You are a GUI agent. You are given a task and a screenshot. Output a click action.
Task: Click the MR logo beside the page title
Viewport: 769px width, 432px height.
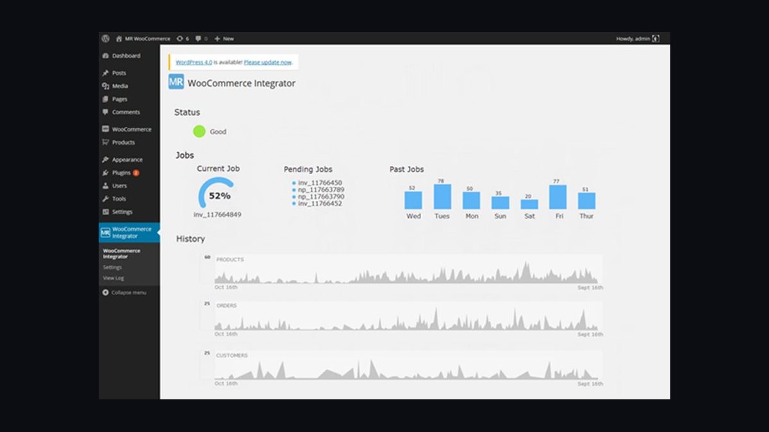[176, 82]
